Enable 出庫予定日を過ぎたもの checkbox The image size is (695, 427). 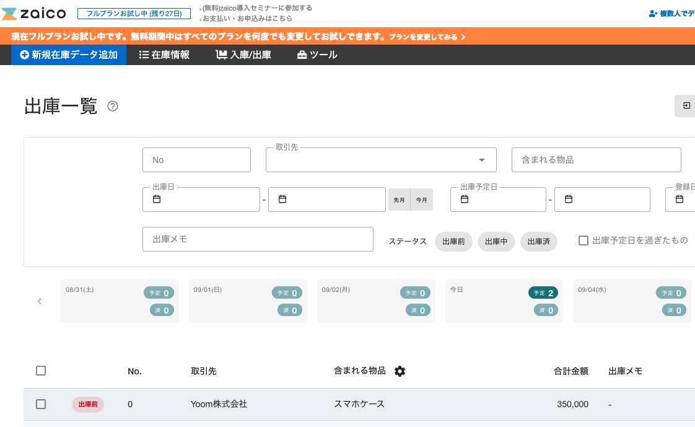[x=583, y=240]
